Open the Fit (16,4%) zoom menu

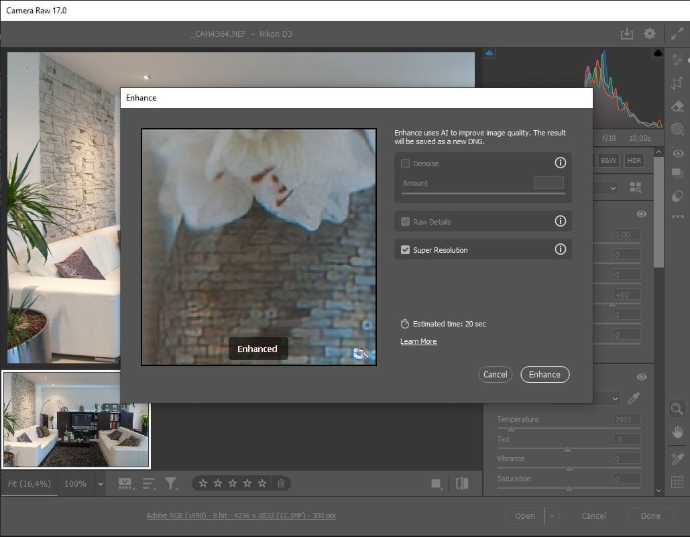(x=30, y=483)
